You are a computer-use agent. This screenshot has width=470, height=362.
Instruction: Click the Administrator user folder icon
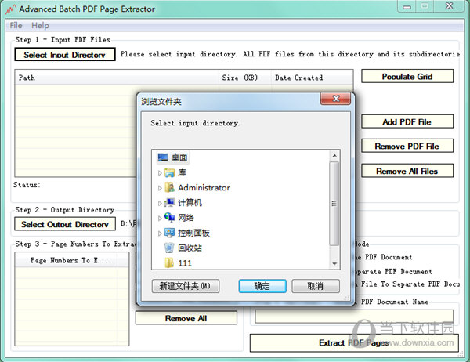169,188
